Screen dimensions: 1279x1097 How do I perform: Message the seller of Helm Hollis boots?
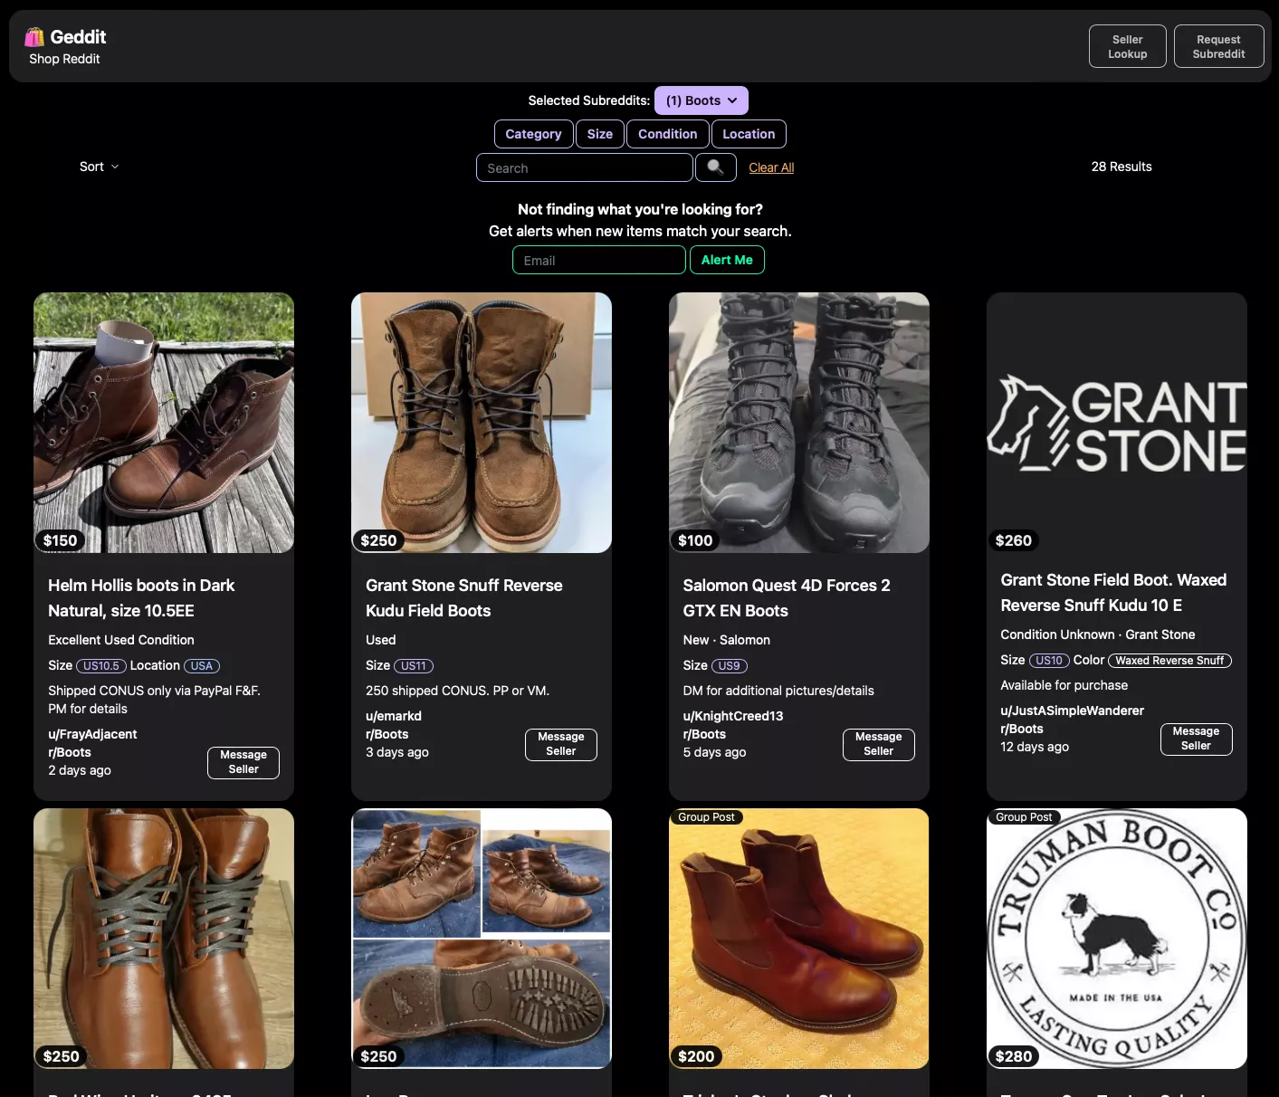click(x=243, y=762)
